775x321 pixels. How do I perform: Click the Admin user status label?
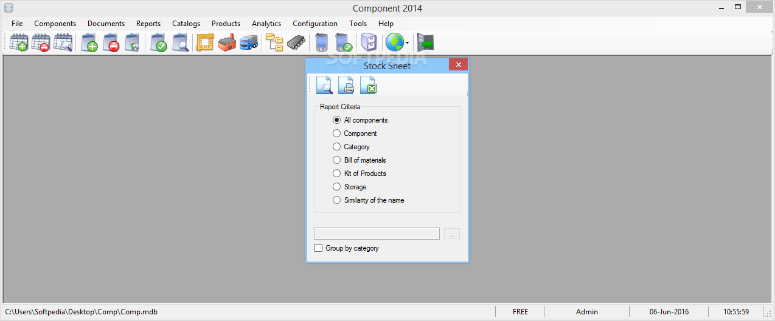click(x=587, y=311)
